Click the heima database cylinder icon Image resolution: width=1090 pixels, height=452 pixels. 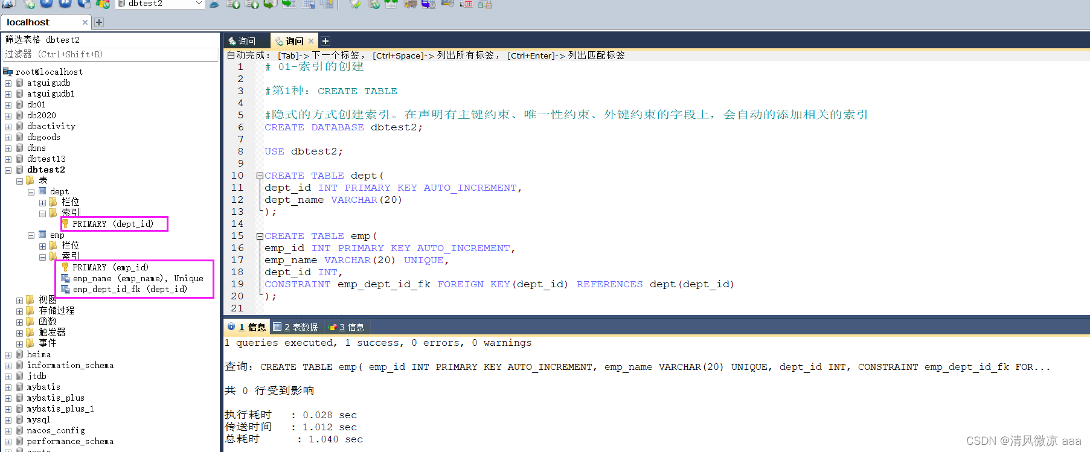pyautogui.click(x=20, y=354)
